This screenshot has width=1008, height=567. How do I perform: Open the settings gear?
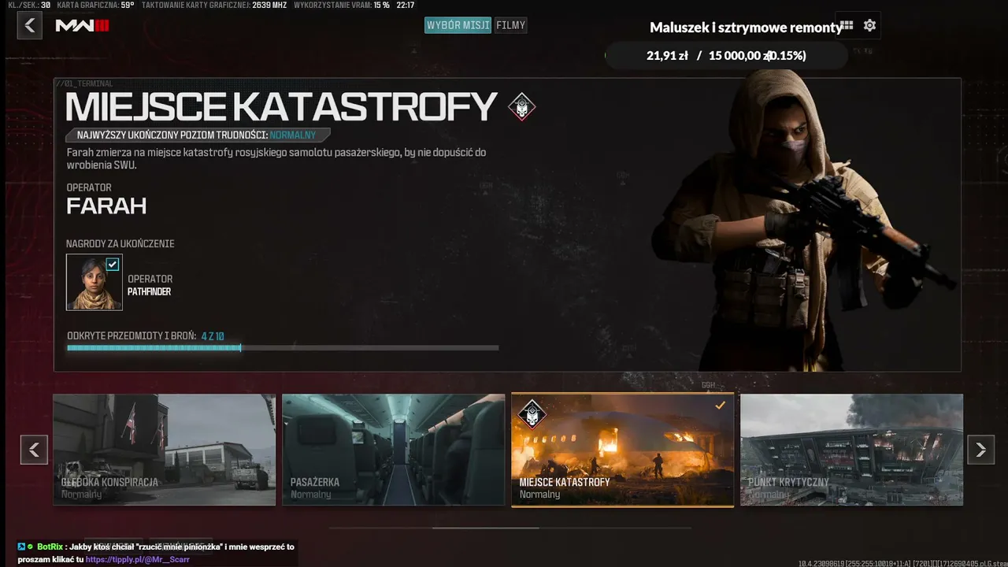pyautogui.click(x=869, y=25)
